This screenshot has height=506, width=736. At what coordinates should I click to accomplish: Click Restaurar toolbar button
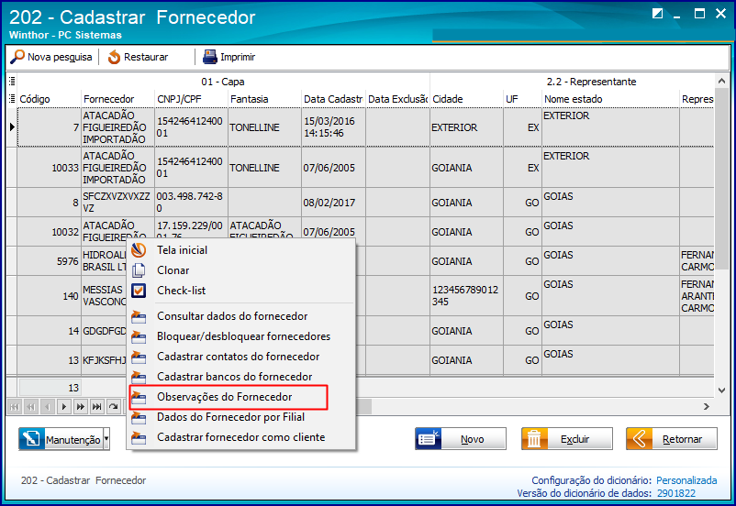138,57
